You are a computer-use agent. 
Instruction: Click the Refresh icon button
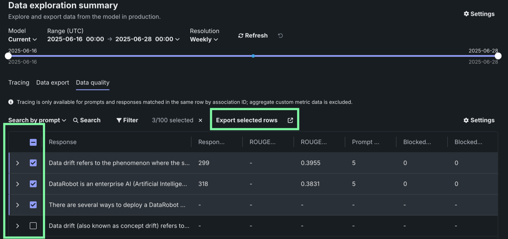click(x=241, y=36)
